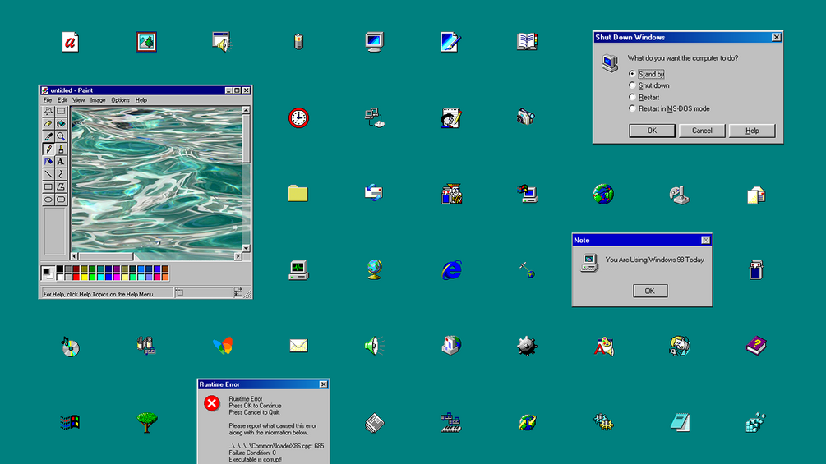Click Paint's horizontal scrollbar left arrow
Screen dimensions: 826x464
click(74, 256)
